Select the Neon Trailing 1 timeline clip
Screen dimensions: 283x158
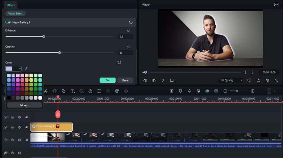(51, 127)
